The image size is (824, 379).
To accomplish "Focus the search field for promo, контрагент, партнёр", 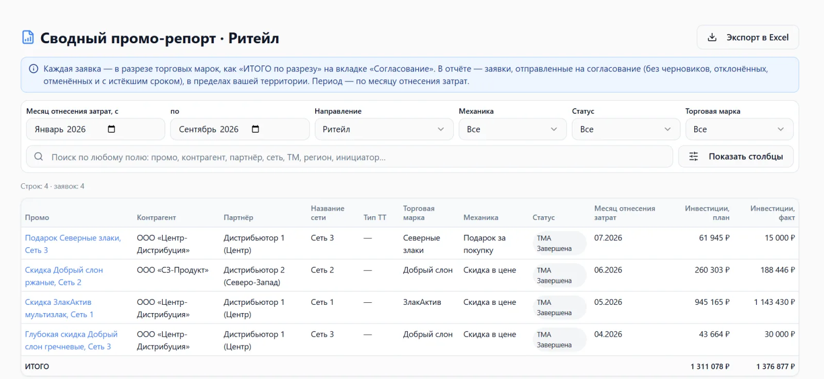I will point(349,157).
